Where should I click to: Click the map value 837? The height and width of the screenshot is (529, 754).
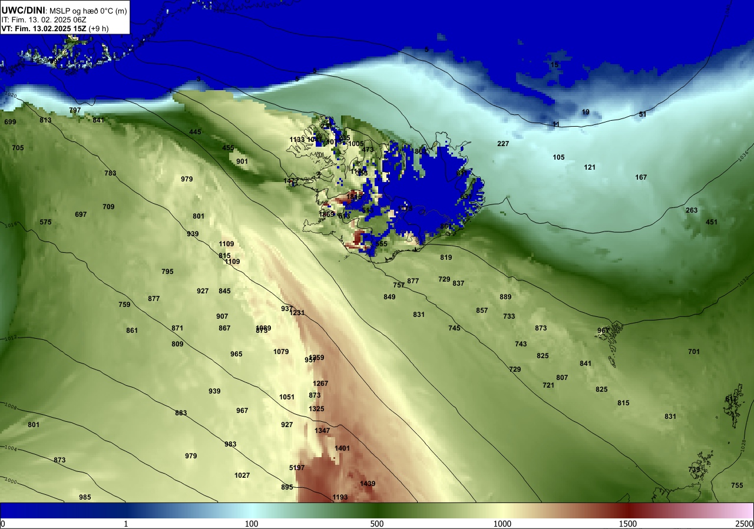coord(458,283)
